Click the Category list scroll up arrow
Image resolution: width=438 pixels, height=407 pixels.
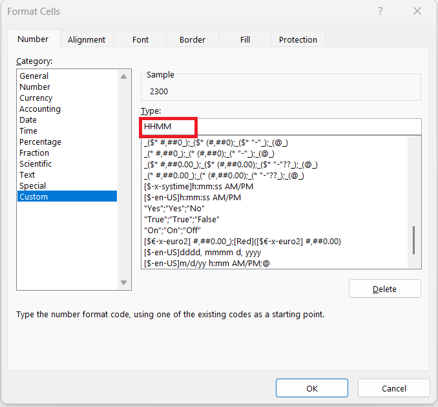pos(124,76)
